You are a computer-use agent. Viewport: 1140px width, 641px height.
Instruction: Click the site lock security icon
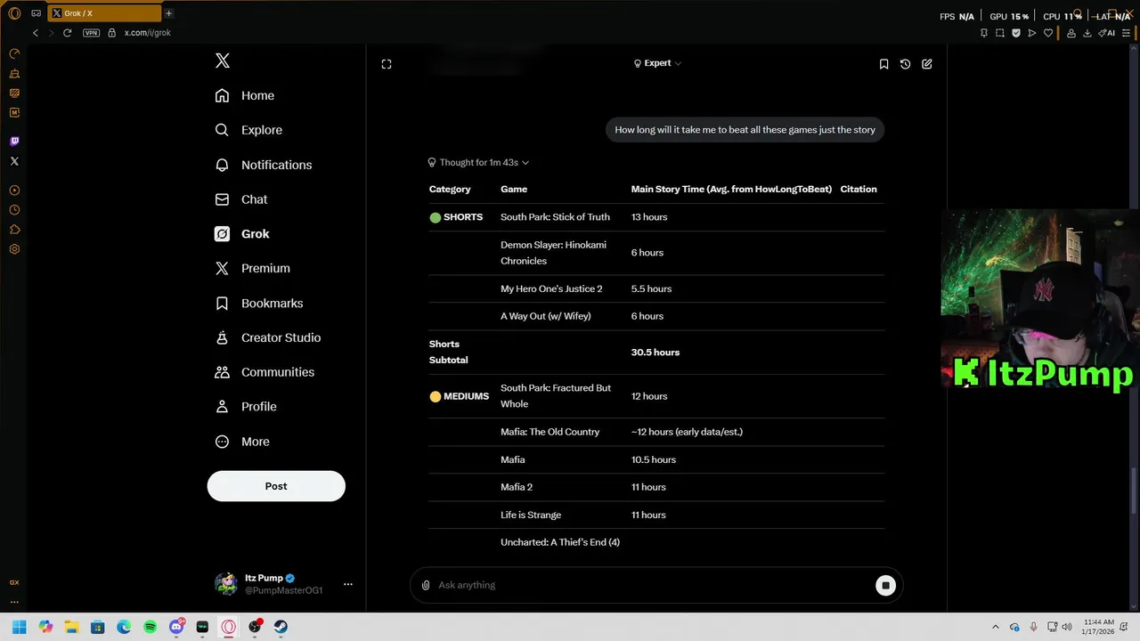(x=111, y=33)
